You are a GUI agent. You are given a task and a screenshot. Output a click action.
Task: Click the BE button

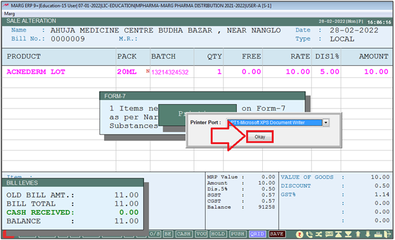(168, 234)
